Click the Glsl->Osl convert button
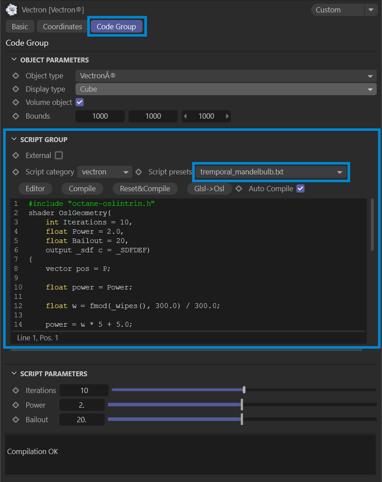 click(209, 189)
